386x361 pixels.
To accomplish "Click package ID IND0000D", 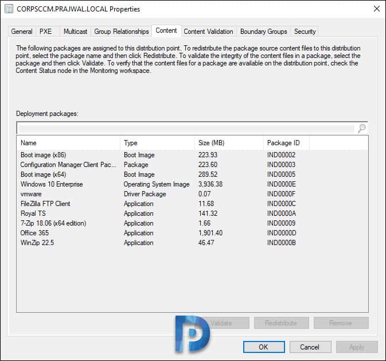I will coord(282,233).
